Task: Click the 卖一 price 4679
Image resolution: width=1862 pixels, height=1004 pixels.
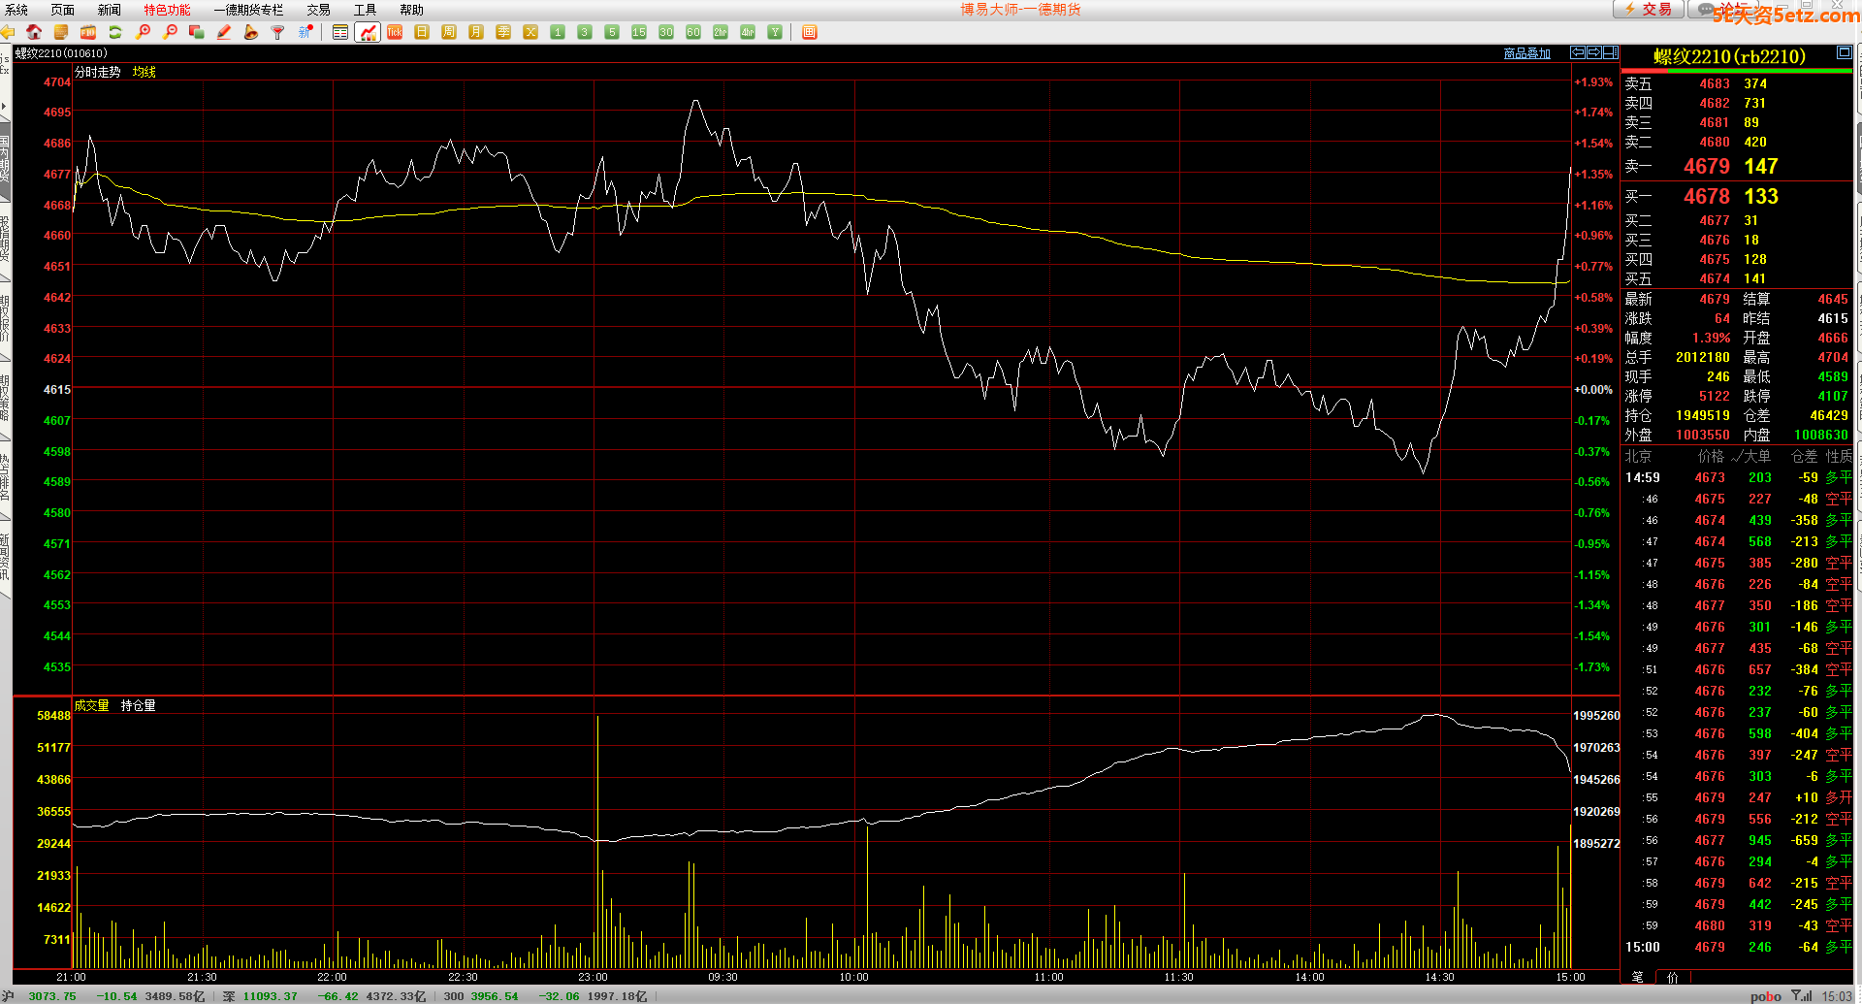Action: [x=1707, y=167]
